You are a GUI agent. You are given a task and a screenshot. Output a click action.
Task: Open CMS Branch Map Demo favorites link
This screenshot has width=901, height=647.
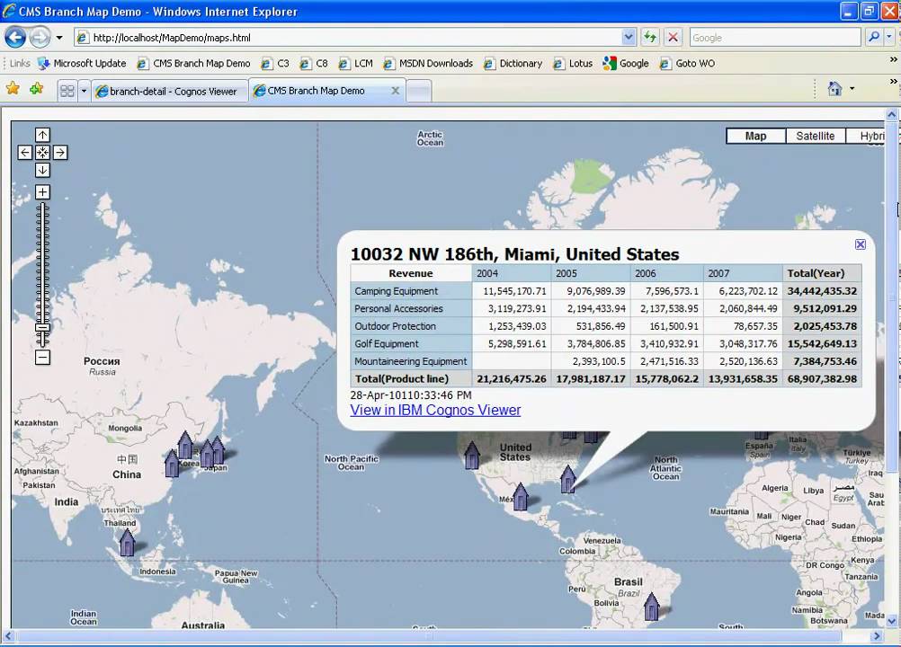tap(193, 63)
